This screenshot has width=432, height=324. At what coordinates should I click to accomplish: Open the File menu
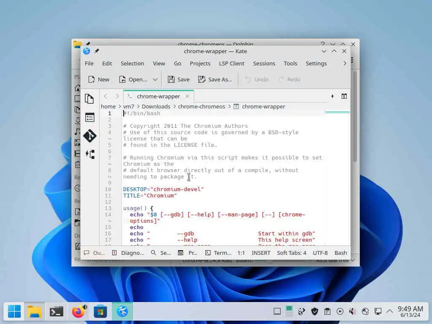pos(89,64)
